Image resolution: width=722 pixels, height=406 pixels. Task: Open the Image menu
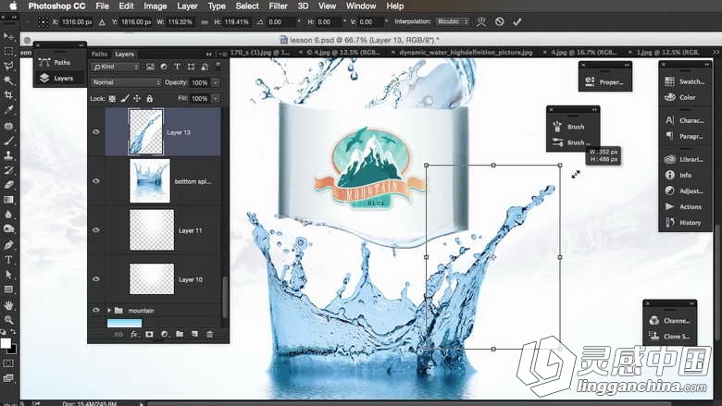pyautogui.click(x=156, y=6)
